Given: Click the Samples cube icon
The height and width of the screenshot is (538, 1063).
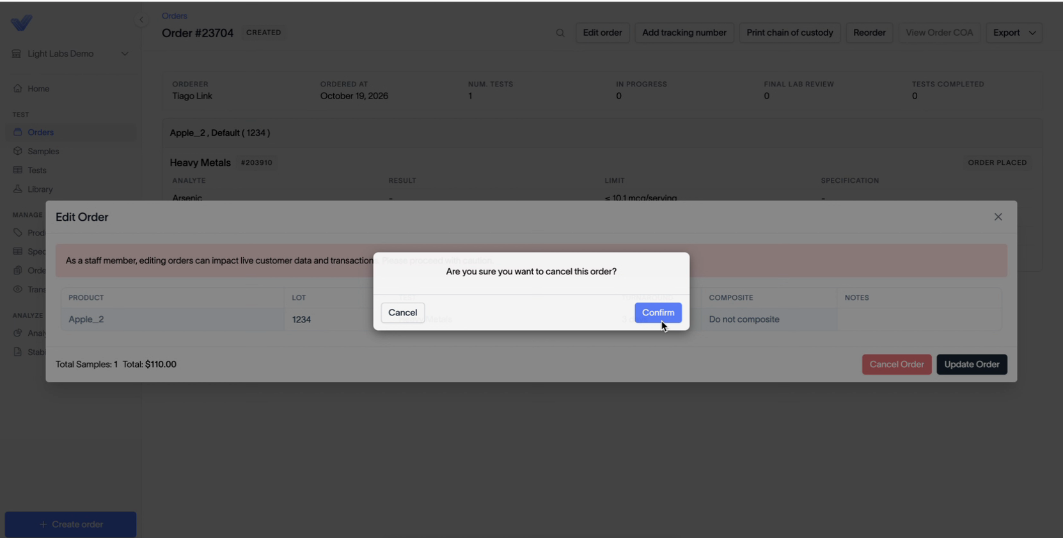Looking at the screenshot, I should [x=17, y=152].
